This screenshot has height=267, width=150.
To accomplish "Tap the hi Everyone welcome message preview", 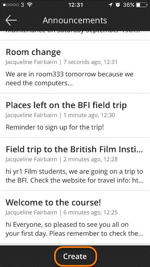I will pyautogui.click(x=74, y=229).
